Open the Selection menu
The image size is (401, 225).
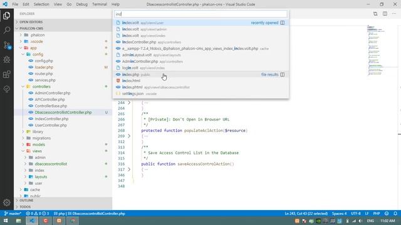[41, 4]
